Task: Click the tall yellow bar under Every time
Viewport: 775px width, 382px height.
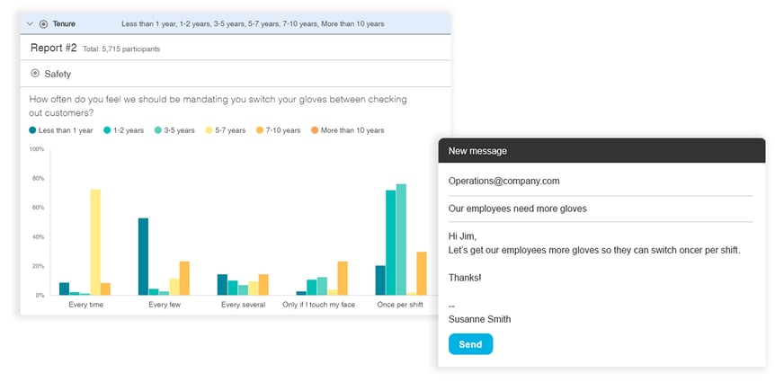Action: 95,243
